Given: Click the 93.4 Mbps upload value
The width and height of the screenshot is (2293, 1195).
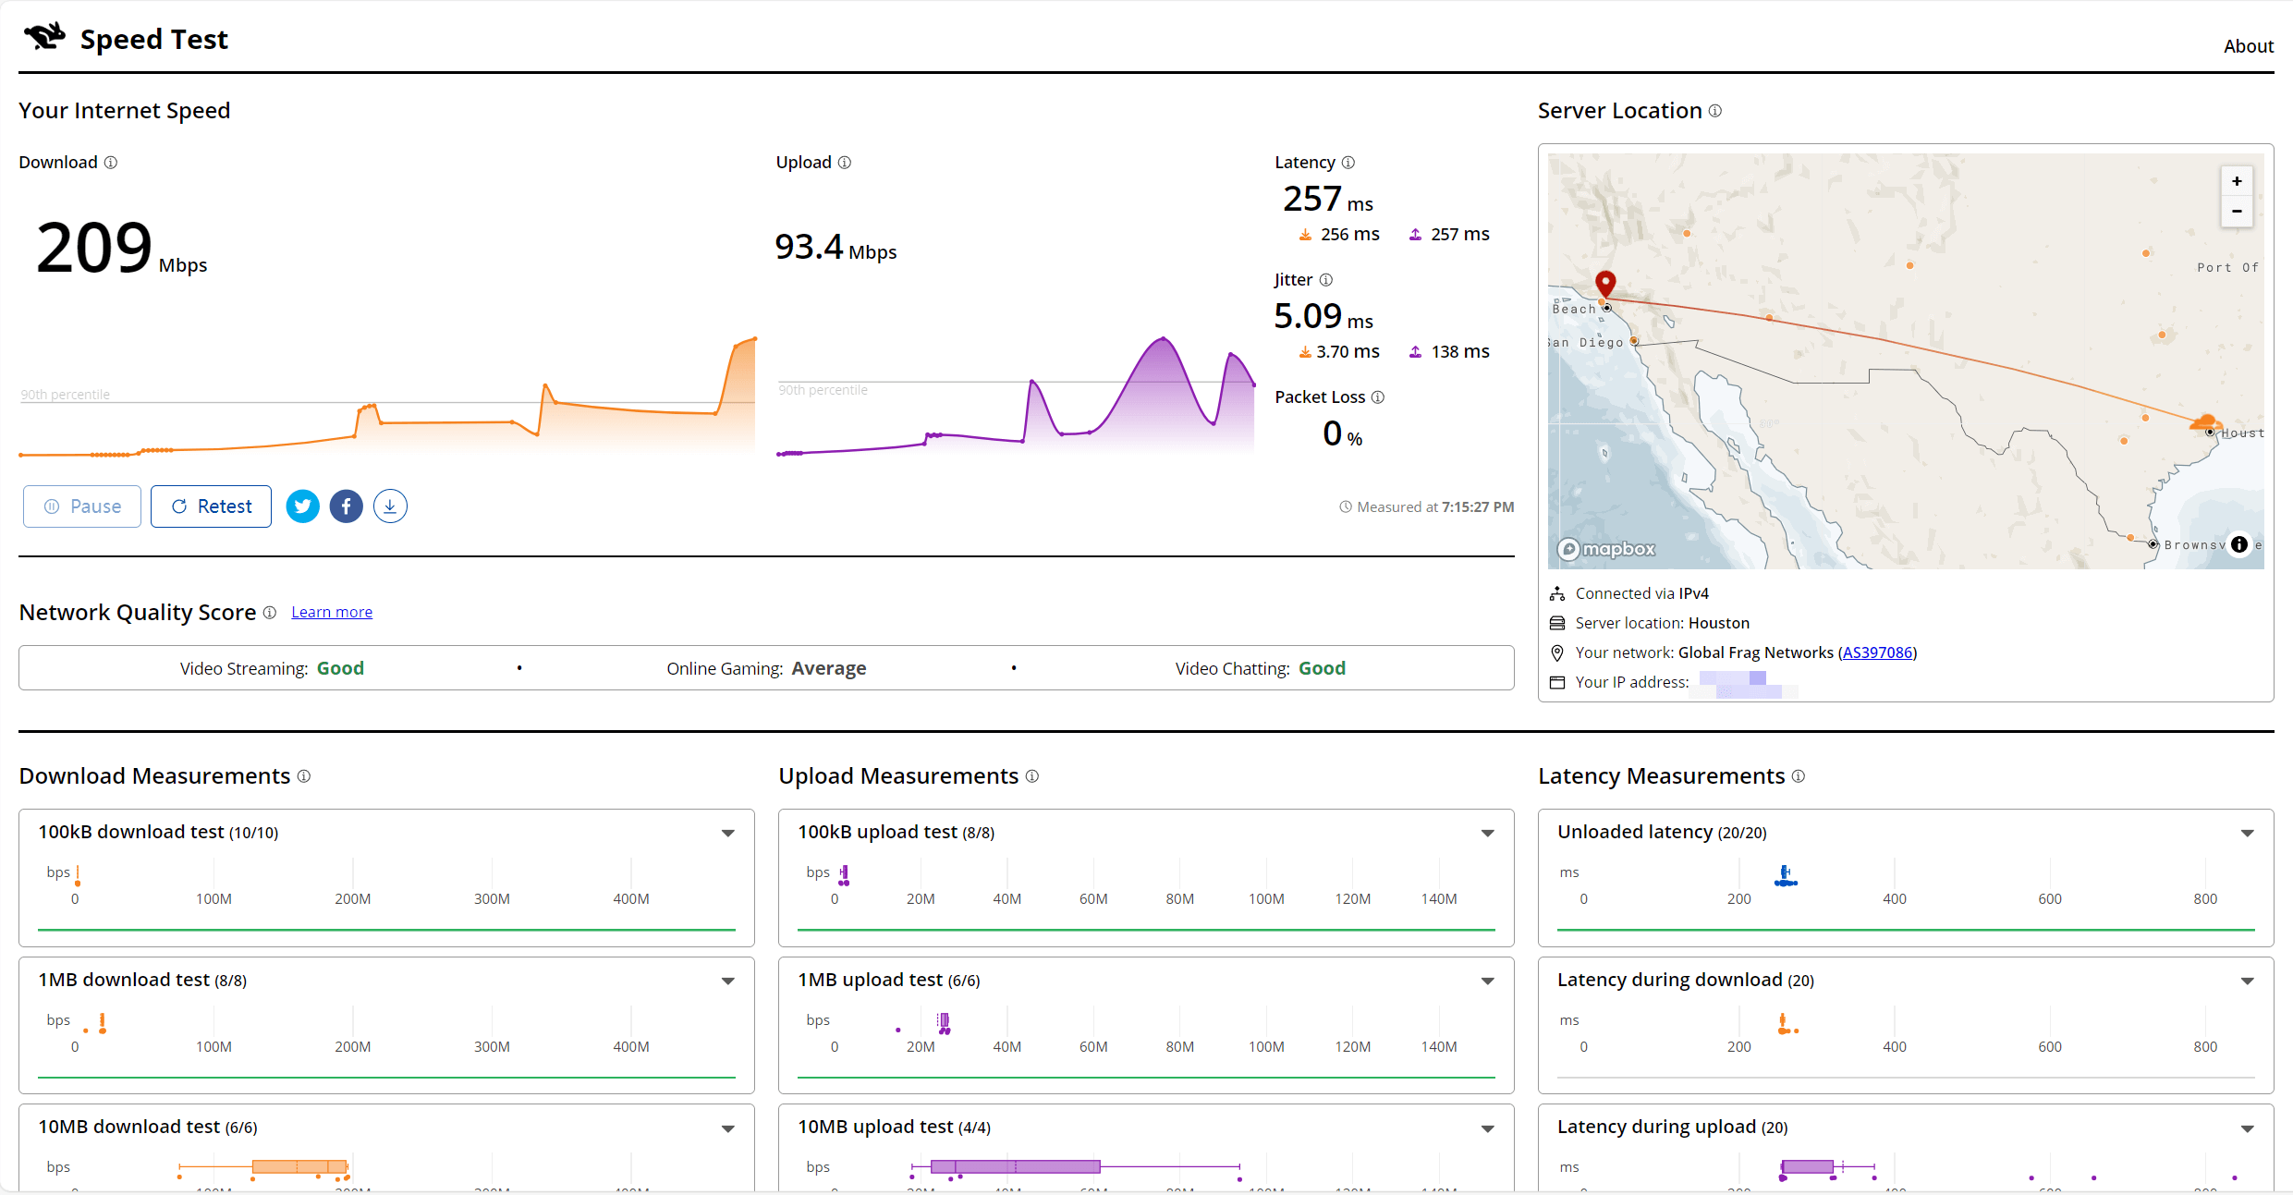Looking at the screenshot, I should tap(835, 247).
